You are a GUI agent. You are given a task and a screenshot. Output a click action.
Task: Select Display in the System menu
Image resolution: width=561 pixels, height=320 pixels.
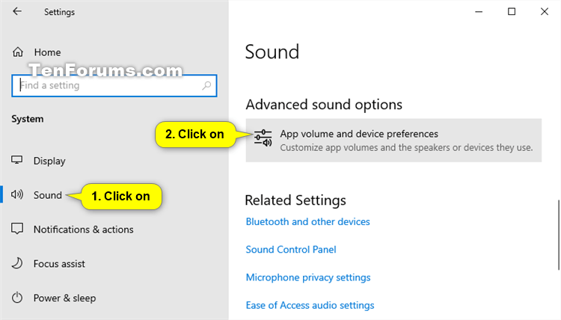tap(49, 161)
